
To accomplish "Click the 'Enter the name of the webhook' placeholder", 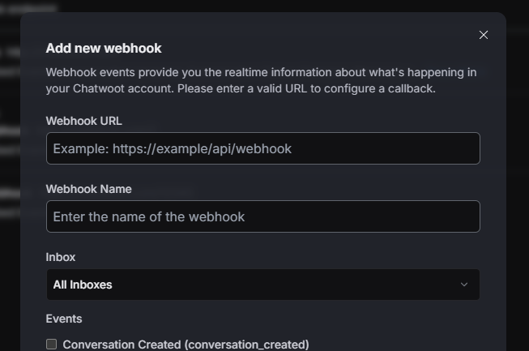I will pyautogui.click(x=149, y=217).
